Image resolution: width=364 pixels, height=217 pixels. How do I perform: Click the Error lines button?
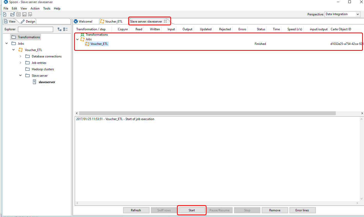pos(302,210)
